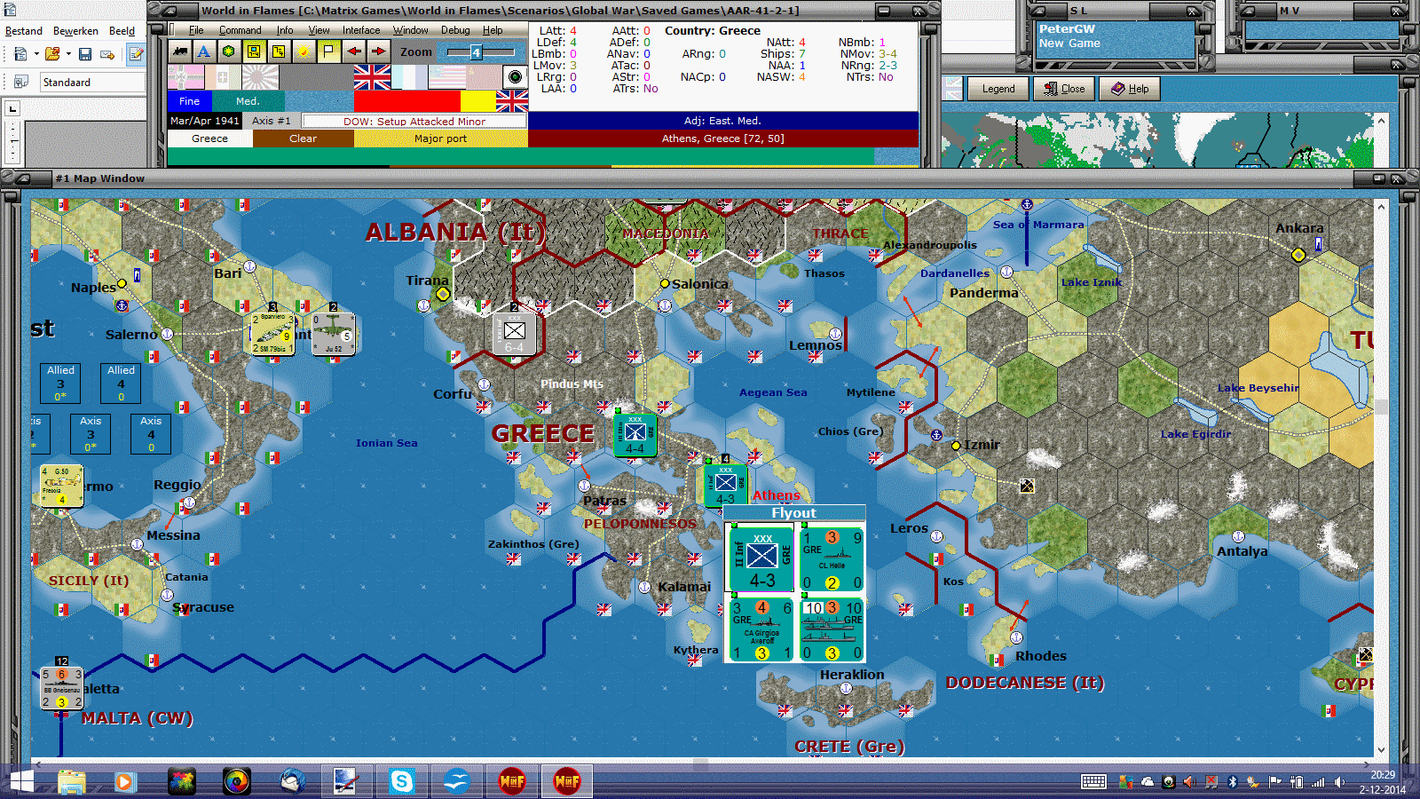Click the red right arrow icon

(x=378, y=51)
